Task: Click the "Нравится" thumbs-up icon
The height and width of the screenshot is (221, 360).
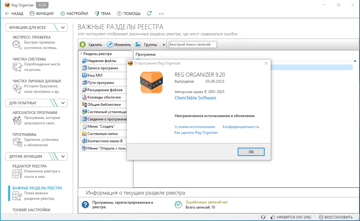Action: tap(273, 217)
